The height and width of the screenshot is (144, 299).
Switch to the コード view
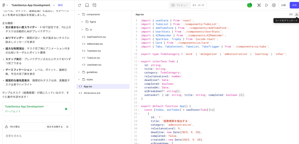(199, 5)
